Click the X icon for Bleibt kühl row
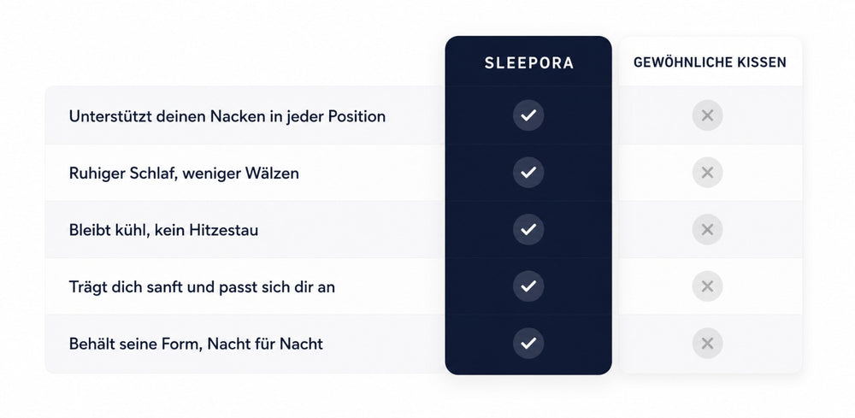The width and height of the screenshot is (855, 418). tap(707, 229)
